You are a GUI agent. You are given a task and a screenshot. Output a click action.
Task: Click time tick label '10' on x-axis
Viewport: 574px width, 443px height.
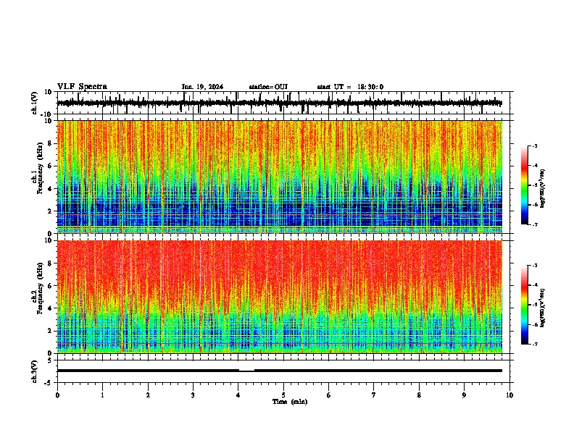pos(509,395)
